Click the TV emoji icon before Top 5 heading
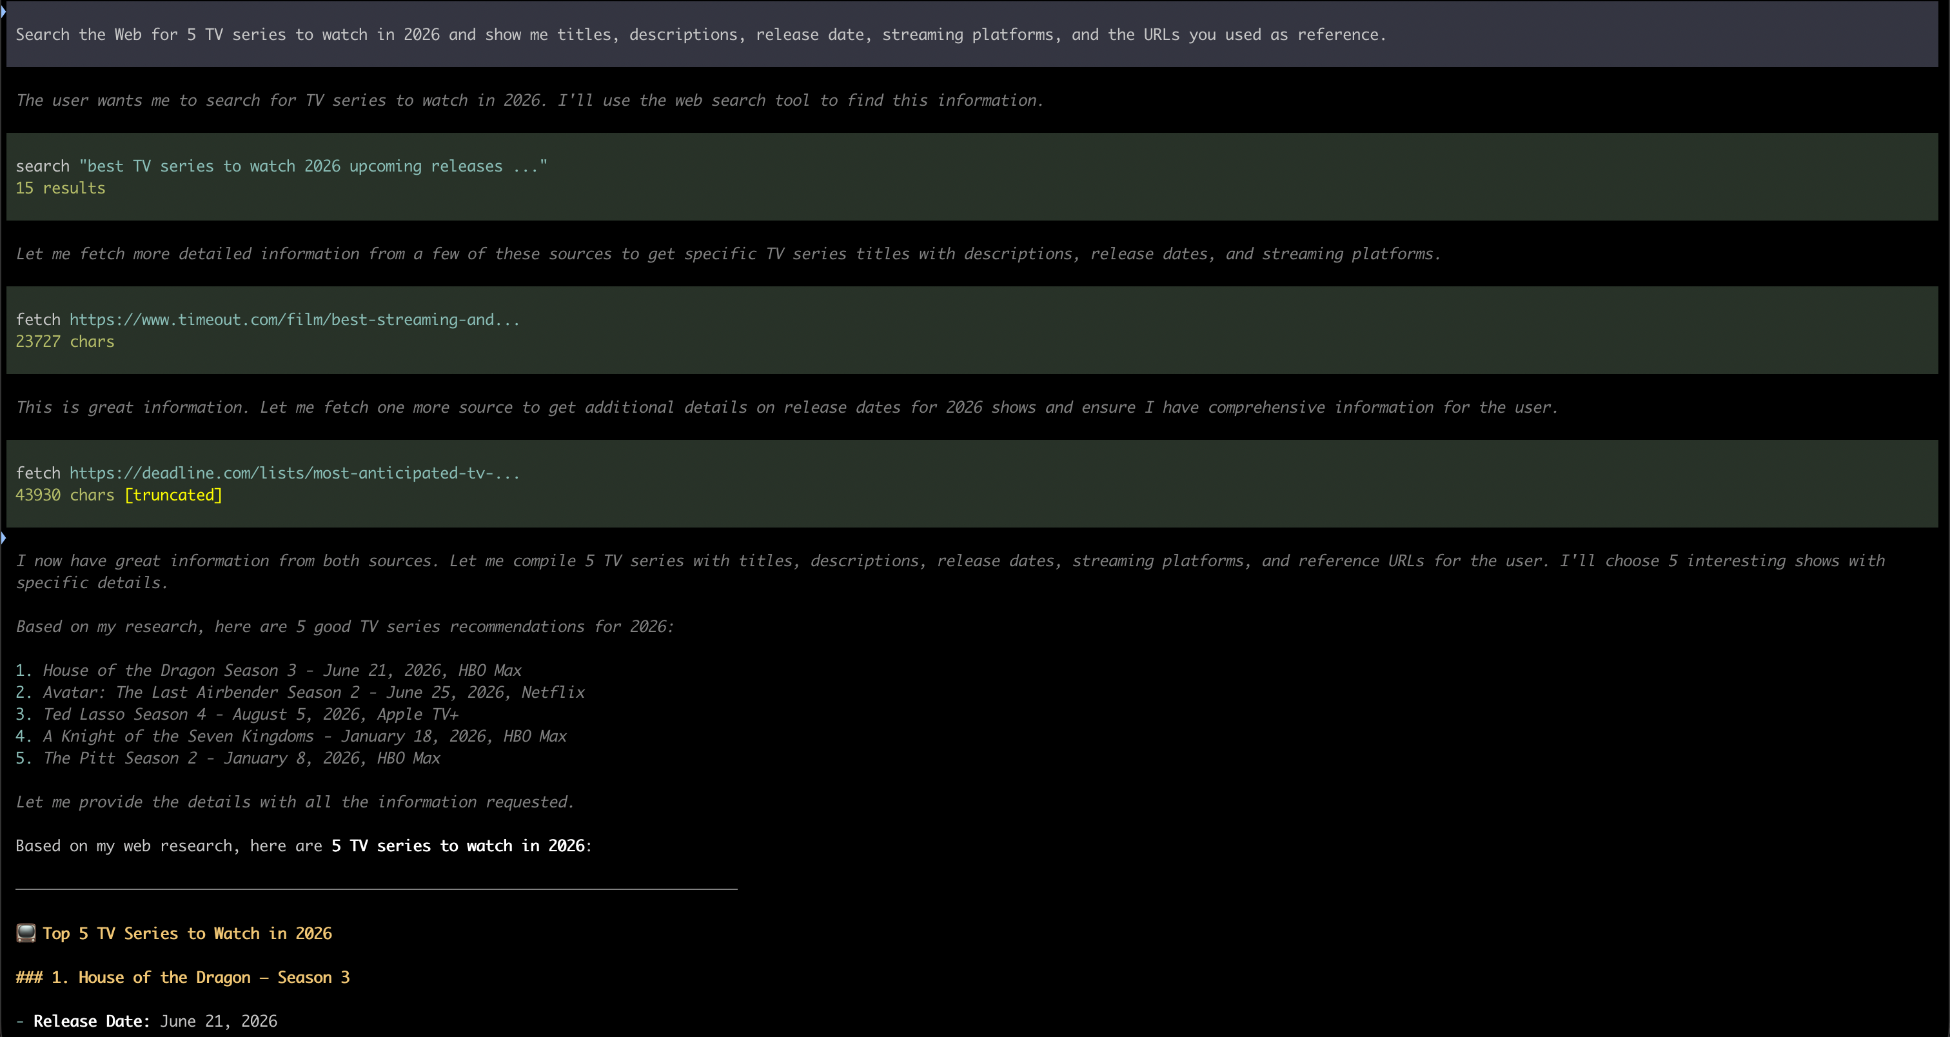 coord(26,933)
